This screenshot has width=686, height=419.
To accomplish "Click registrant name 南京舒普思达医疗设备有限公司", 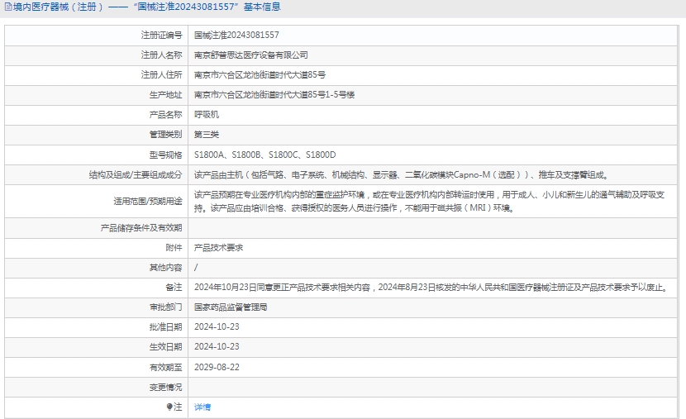I will pos(250,55).
